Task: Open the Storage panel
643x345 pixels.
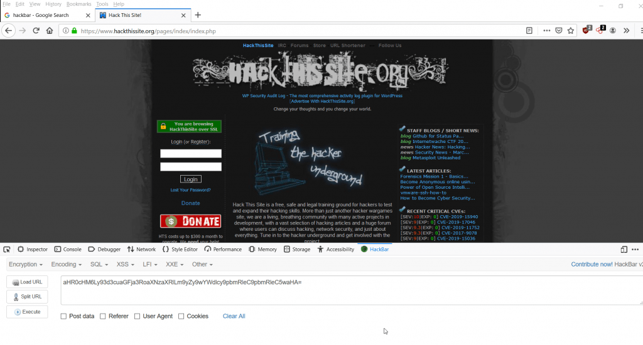Action: [297, 249]
